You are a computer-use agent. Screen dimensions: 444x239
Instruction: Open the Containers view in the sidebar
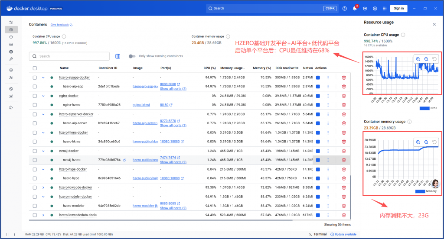point(11,29)
